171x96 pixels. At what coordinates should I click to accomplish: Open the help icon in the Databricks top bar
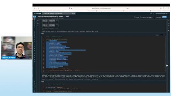coord(154,14)
